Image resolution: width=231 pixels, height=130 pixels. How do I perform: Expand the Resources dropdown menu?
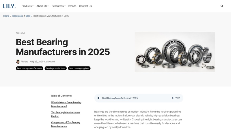pos(59,6)
